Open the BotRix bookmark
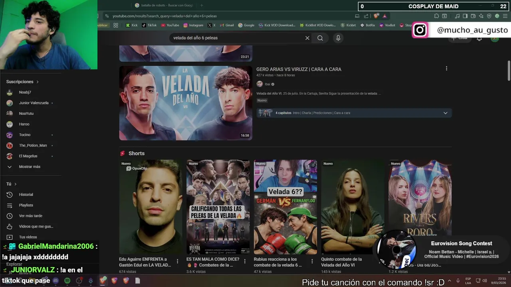The image size is (511, 287). (368, 25)
